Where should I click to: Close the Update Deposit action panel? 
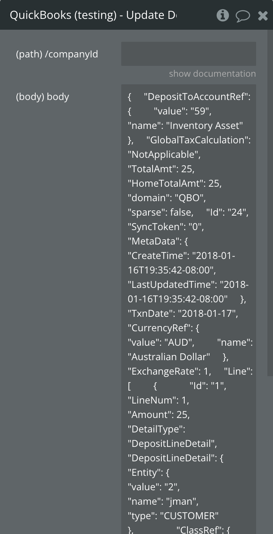click(x=263, y=16)
